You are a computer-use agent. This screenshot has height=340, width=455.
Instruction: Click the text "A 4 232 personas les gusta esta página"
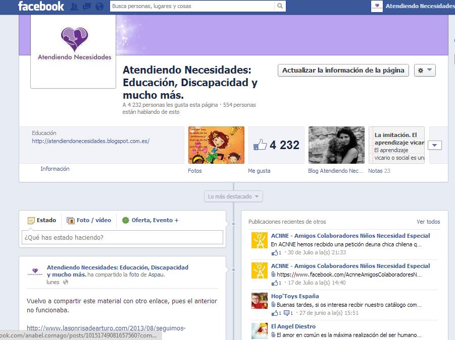click(170, 105)
